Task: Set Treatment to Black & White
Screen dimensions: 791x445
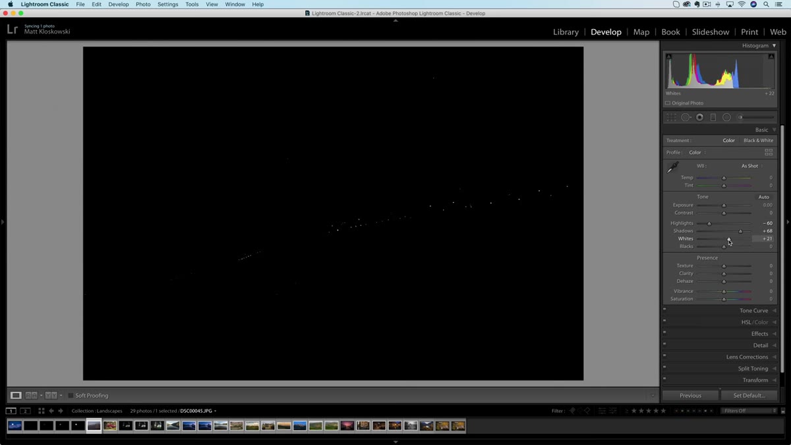Action: pyautogui.click(x=759, y=140)
